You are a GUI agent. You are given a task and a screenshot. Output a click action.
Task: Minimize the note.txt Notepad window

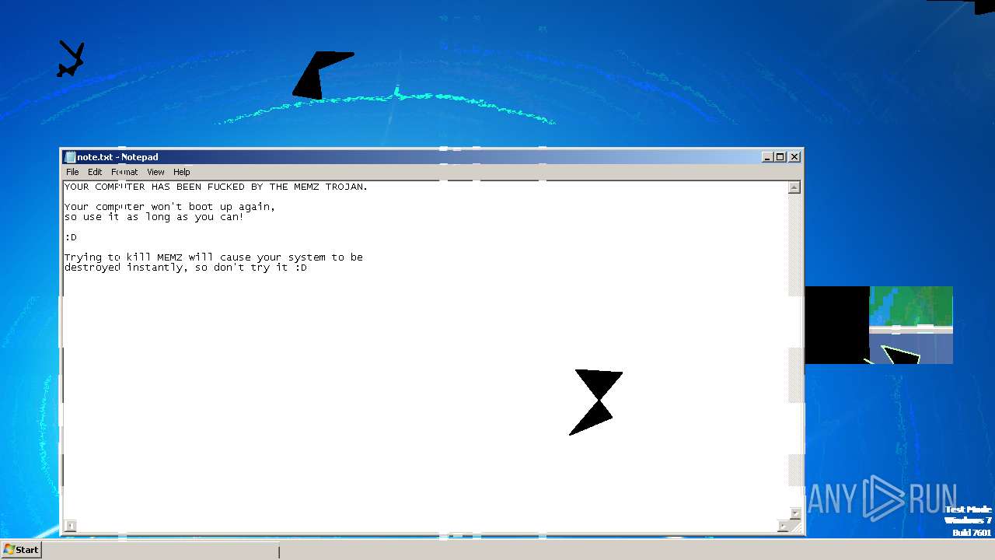pos(767,157)
